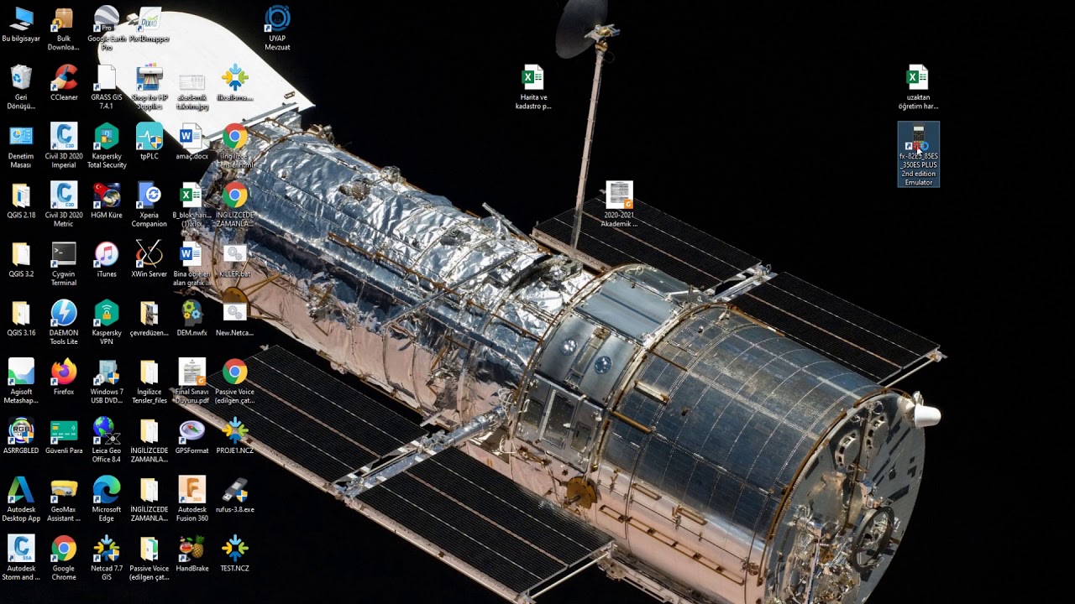1075x604 pixels.
Task: Select the Bina öbjeleri alan grafik document
Action: click(x=192, y=263)
